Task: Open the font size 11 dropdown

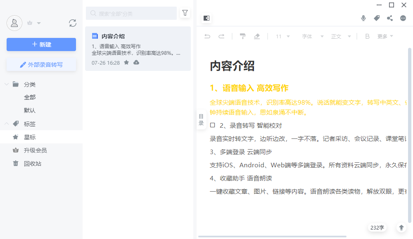Action: click(282, 36)
